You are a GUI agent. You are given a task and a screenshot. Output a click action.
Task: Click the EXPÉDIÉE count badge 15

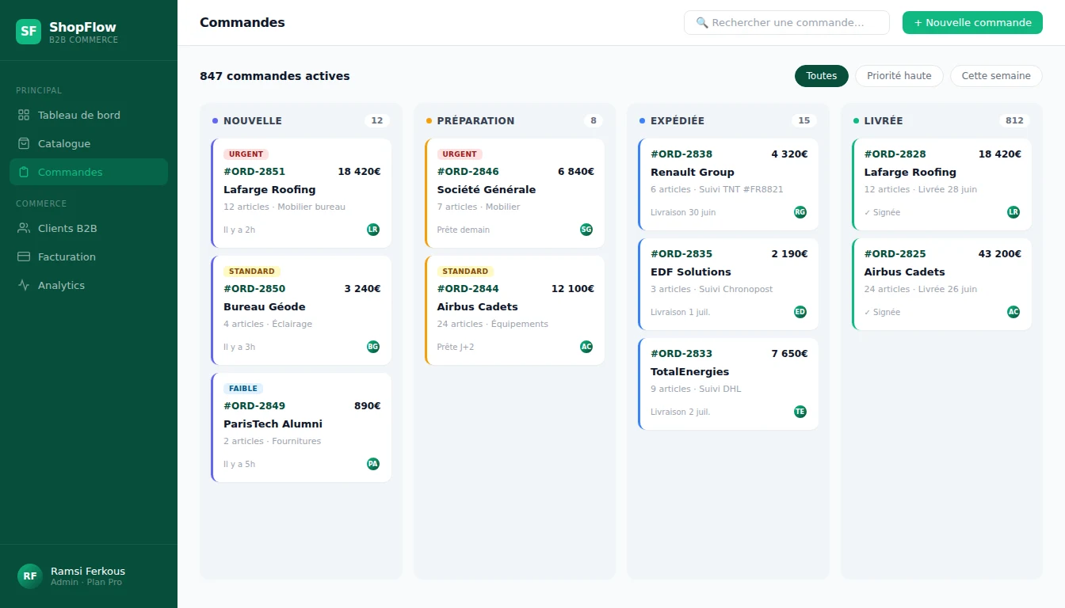tap(804, 121)
